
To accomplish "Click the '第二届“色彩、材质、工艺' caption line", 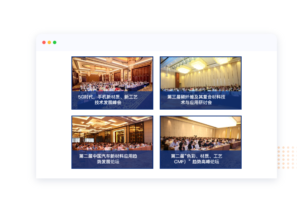I will pos(196,156).
